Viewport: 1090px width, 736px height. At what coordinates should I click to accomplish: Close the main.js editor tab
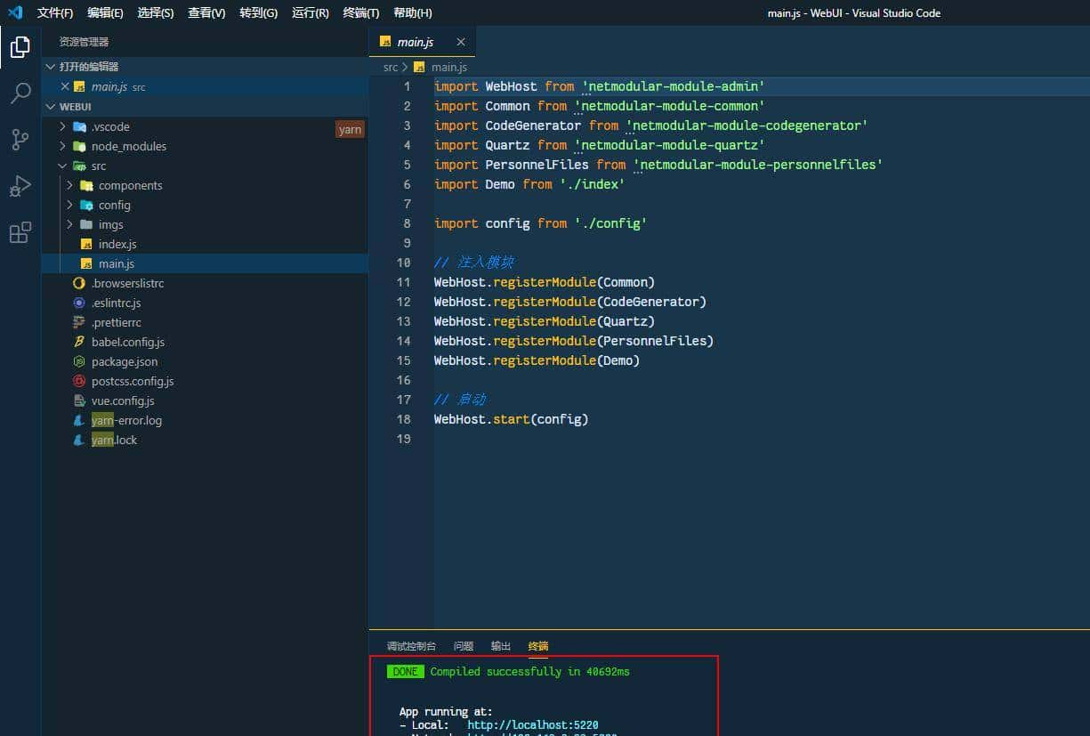click(461, 42)
